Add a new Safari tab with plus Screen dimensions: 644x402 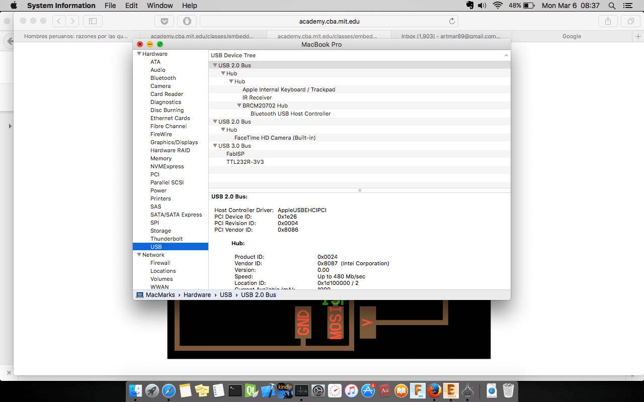pos(638,36)
